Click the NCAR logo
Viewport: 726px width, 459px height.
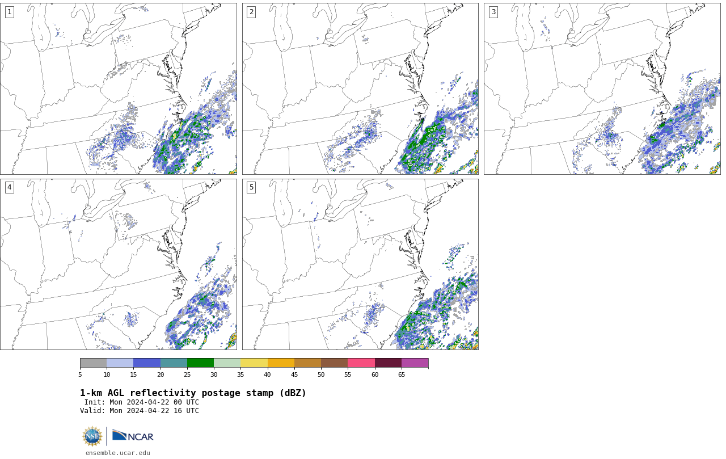[x=133, y=436]
